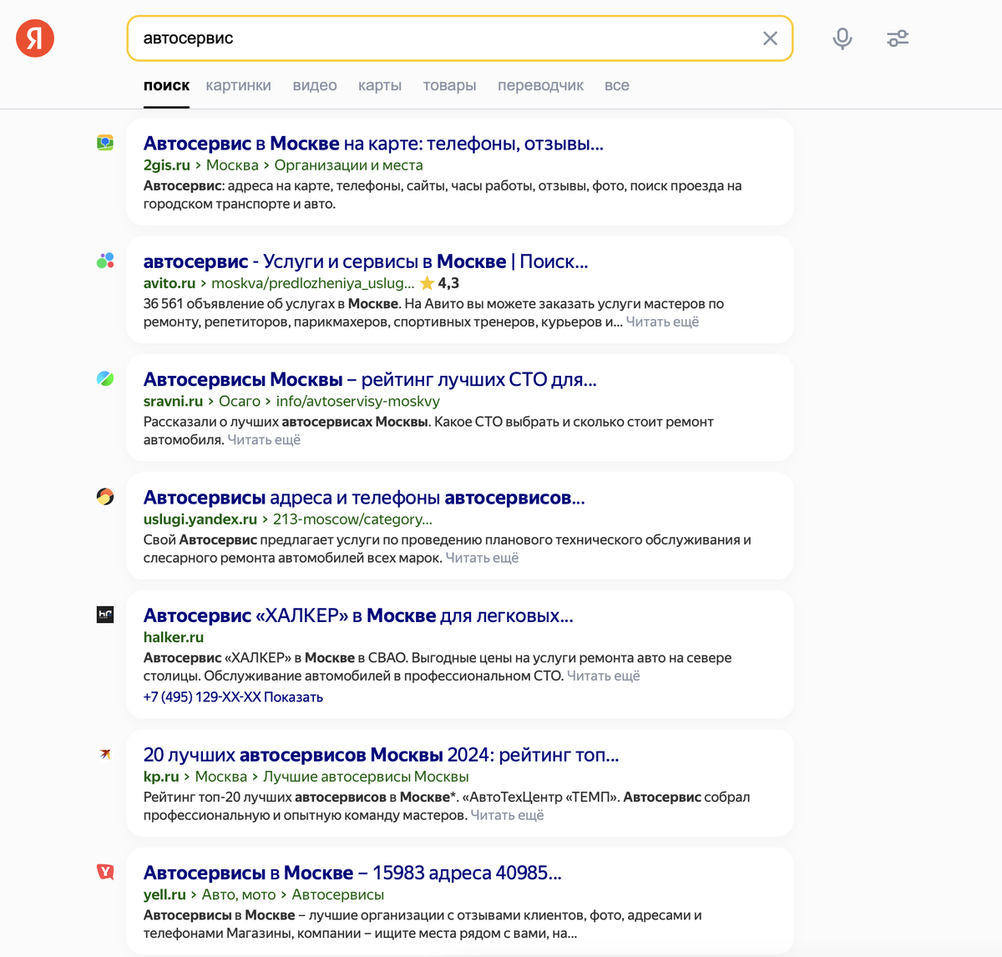Click the avito.ru favicon
The height and width of the screenshot is (957, 1002).
(105, 261)
